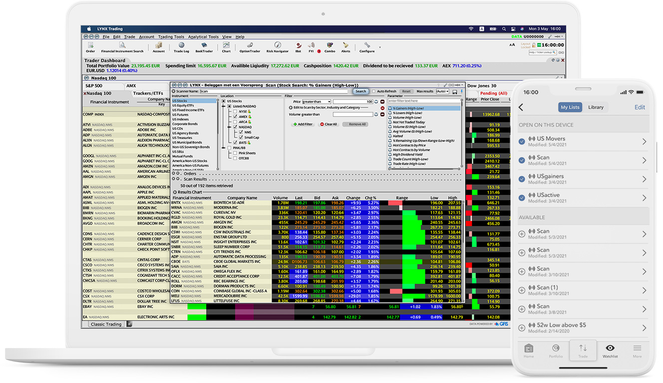Save scanner using the floppy disk icon
Image resolution: width=663 pixels, height=383 pixels.
coord(454,92)
